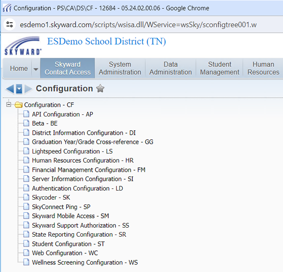The width and height of the screenshot is (283, 272).
Task: Open Skyward Support Authorization - SS
Action: [x=80, y=225]
